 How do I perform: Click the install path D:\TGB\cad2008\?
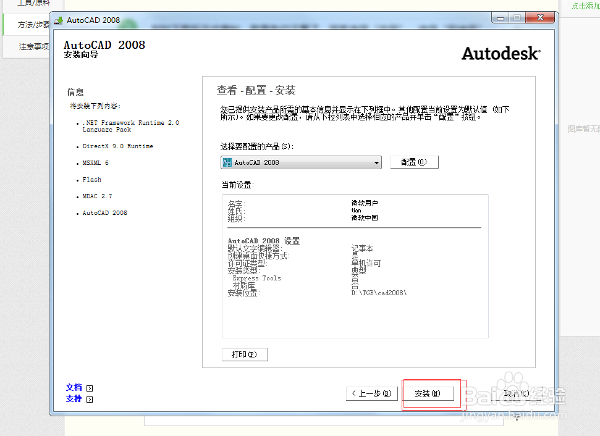point(379,293)
